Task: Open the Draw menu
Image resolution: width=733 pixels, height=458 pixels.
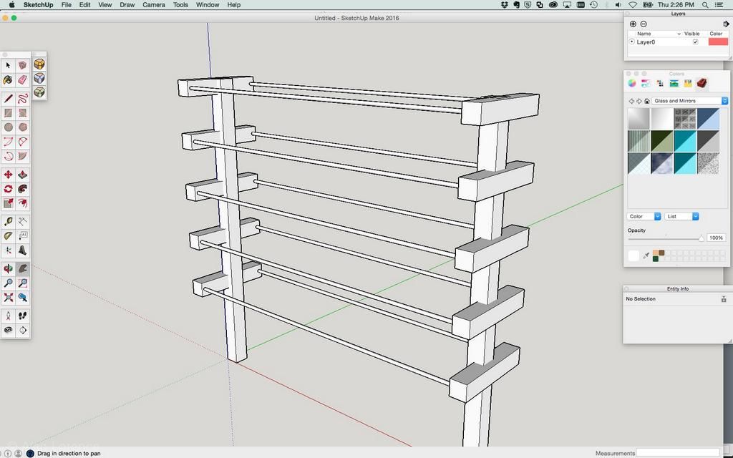Action: pos(127,5)
